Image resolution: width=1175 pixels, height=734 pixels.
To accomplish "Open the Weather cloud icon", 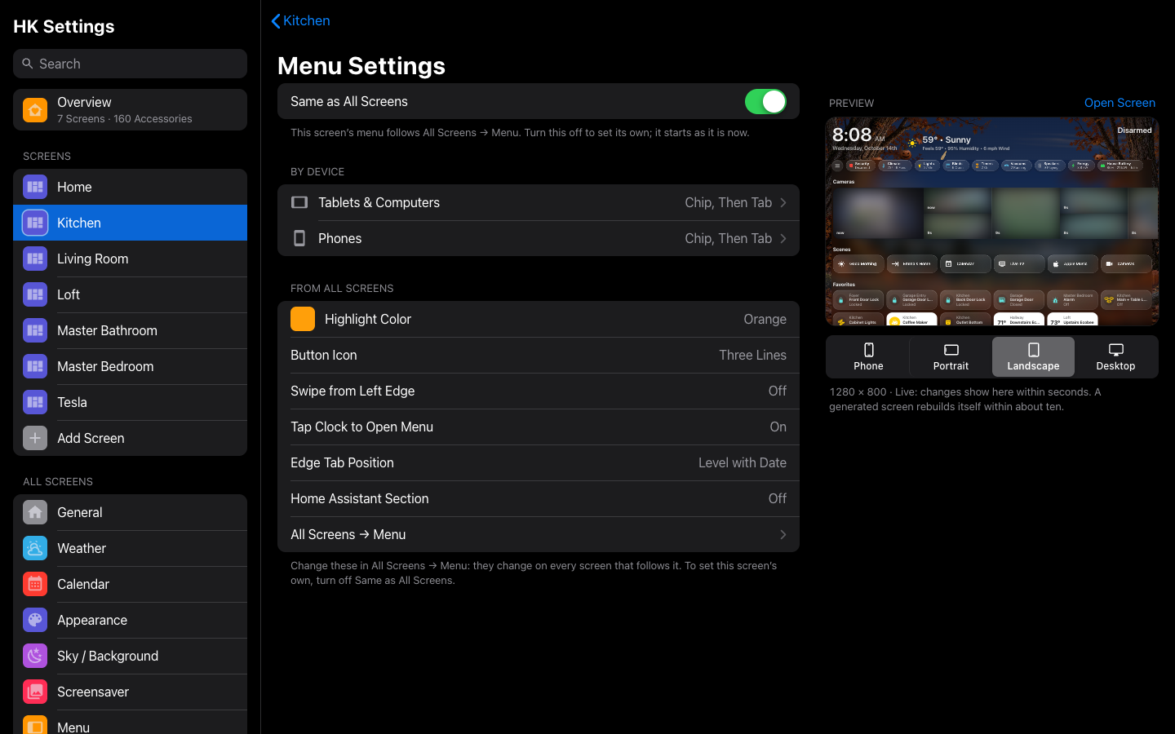I will 35,548.
